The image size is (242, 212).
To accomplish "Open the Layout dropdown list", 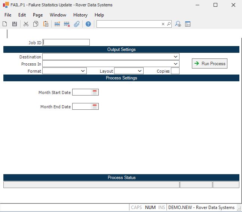I will tap(140, 71).
